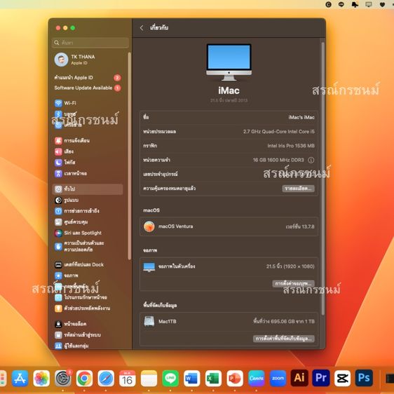The width and height of the screenshot is (394, 394).
Task: Open CapCut from the Dock
Action: tap(343, 378)
